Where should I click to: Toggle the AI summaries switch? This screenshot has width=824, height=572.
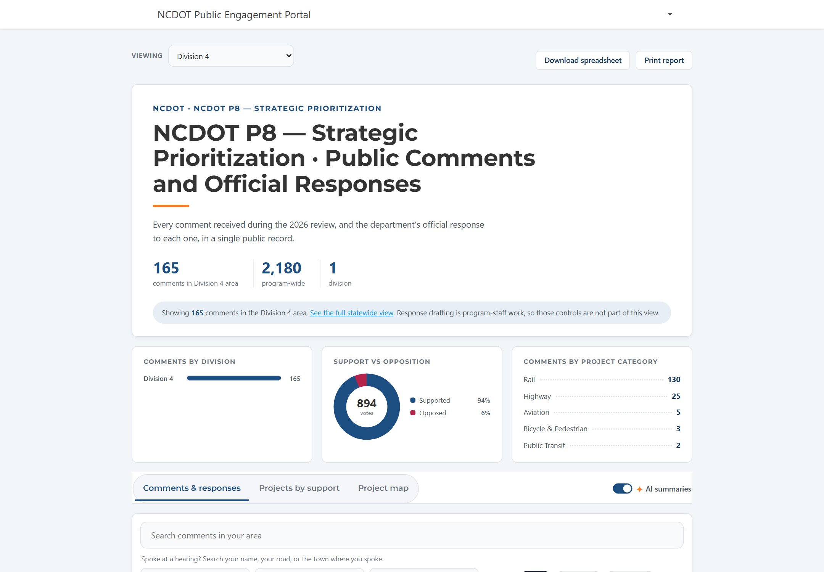point(622,488)
